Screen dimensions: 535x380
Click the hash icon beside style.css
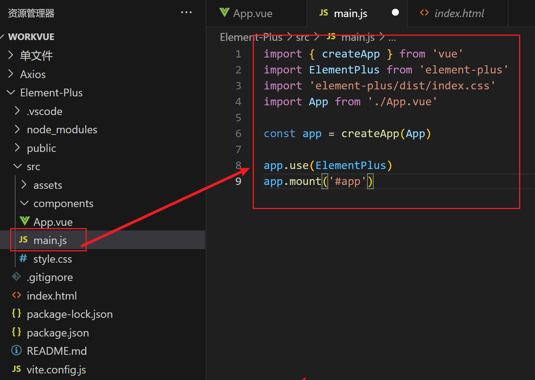point(24,258)
